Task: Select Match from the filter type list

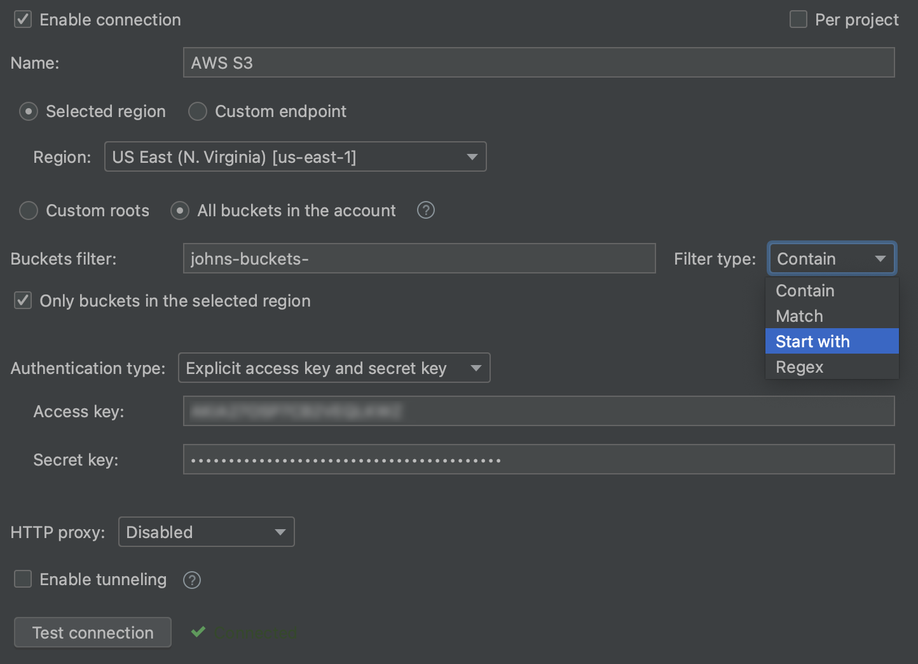Action: (x=799, y=315)
